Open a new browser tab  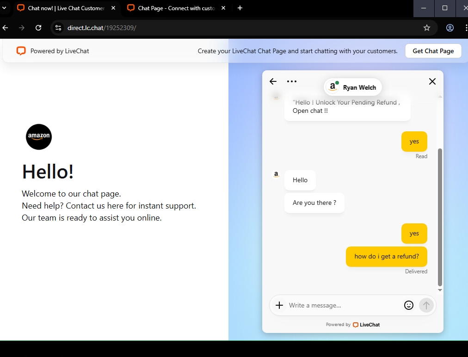pyautogui.click(x=240, y=8)
